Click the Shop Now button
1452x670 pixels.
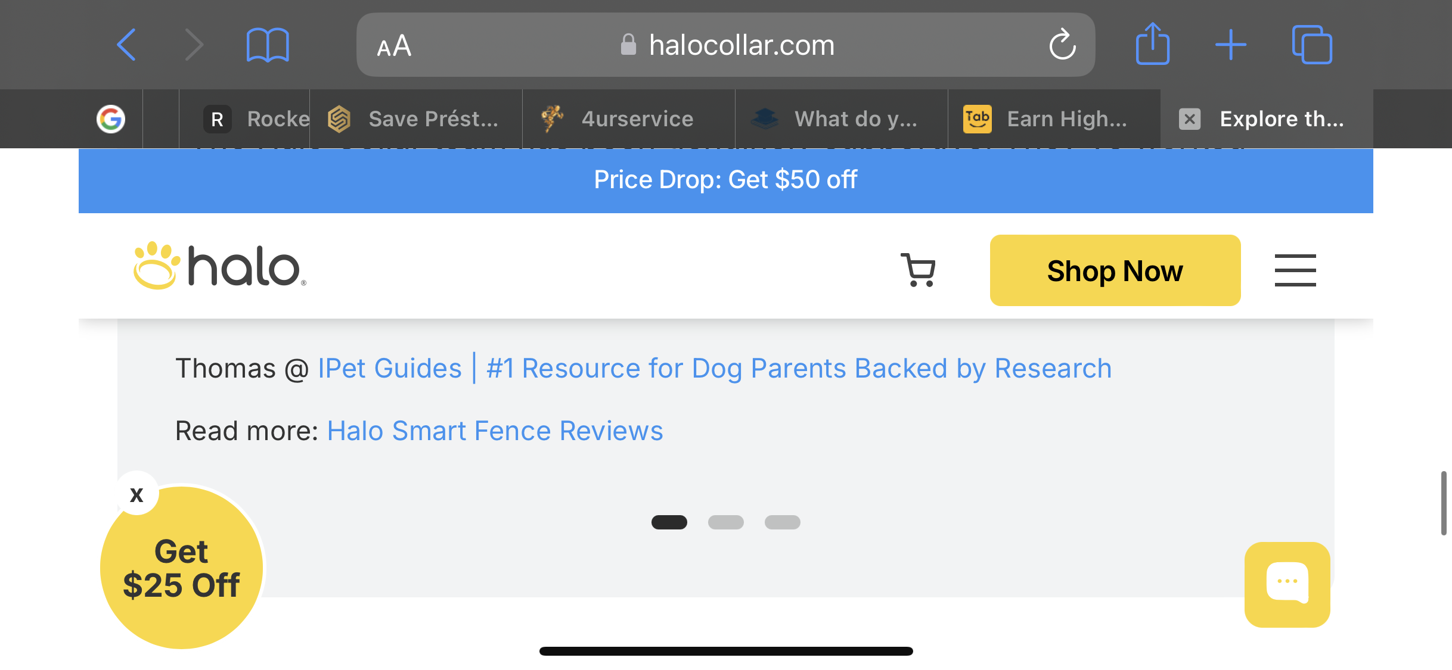tap(1115, 270)
